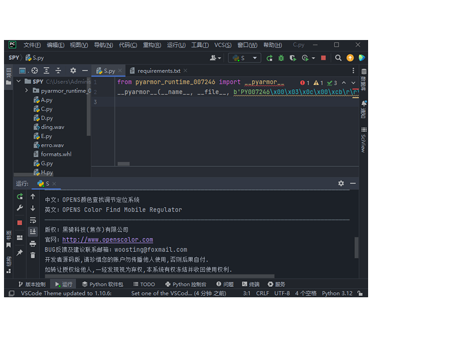Print the console output

click(x=33, y=244)
